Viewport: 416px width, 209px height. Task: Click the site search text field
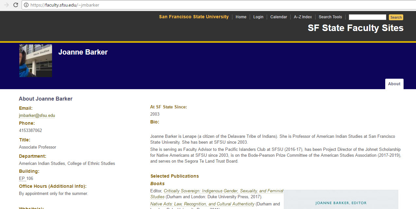coord(367,17)
